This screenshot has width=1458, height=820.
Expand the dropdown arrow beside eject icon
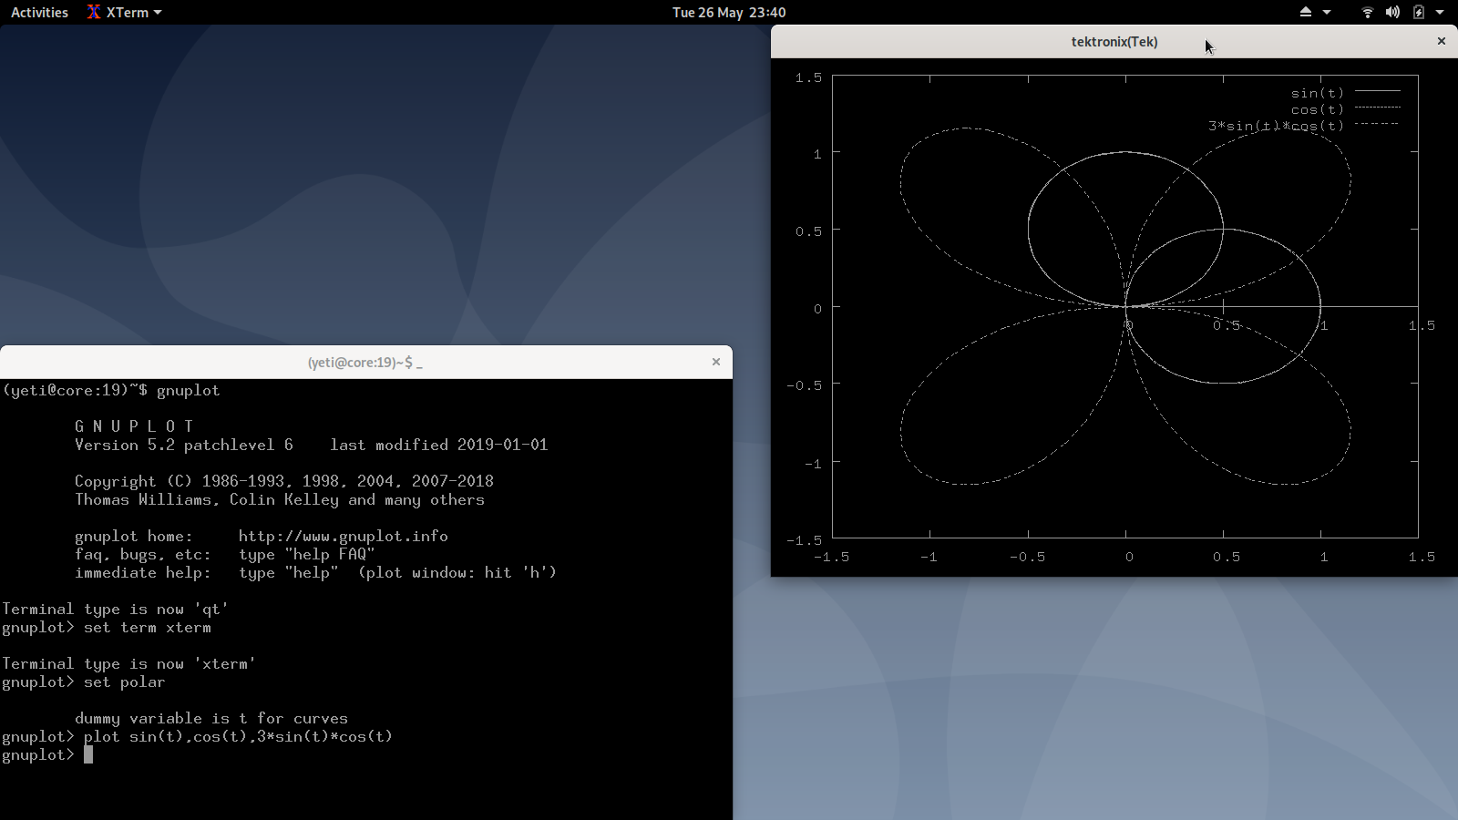pos(1327,13)
